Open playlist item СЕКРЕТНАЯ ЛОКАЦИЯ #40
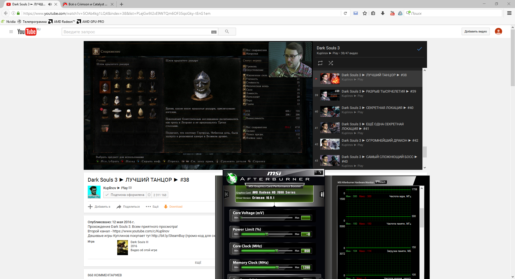 coord(367,111)
